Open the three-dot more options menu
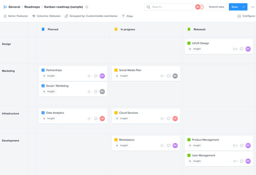Viewport: 256px width, 175px height. pos(252,7)
